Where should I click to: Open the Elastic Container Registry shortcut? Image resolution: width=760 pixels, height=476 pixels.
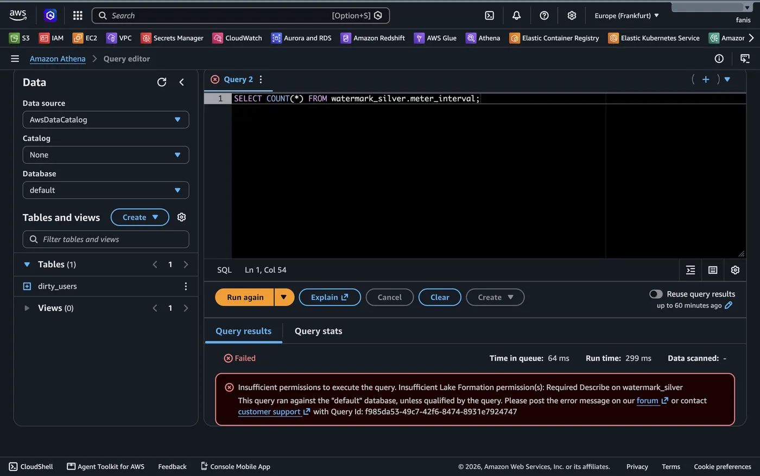pos(554,38)
